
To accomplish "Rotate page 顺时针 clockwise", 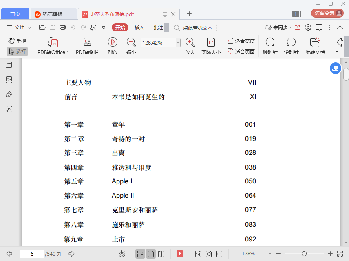I will point(270,46).
